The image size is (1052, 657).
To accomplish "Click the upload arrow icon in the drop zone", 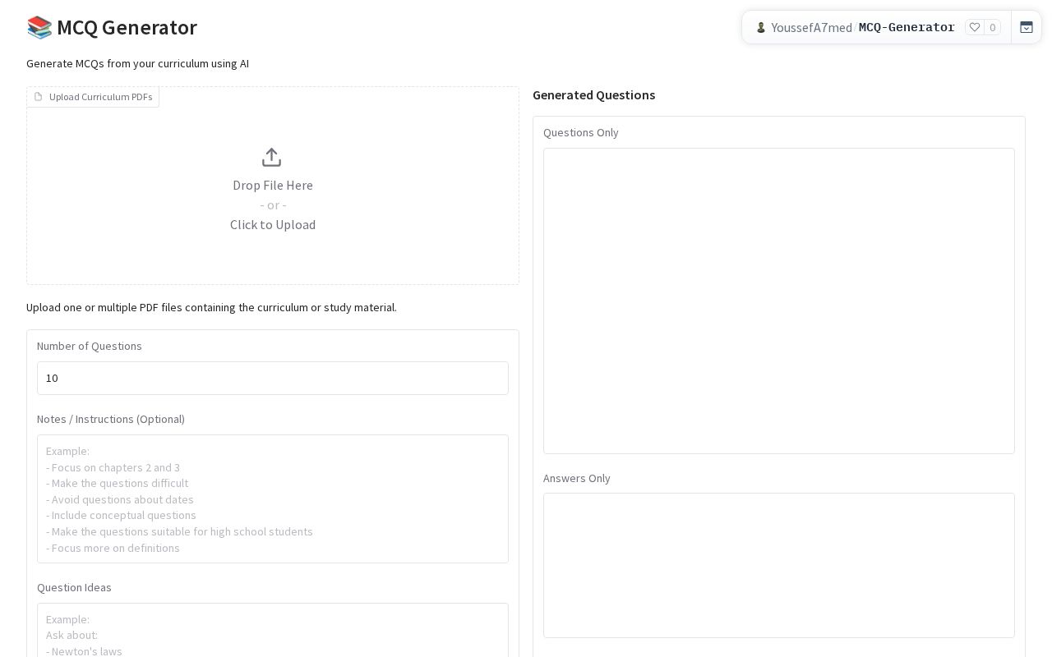I will [x=271, y=157].
